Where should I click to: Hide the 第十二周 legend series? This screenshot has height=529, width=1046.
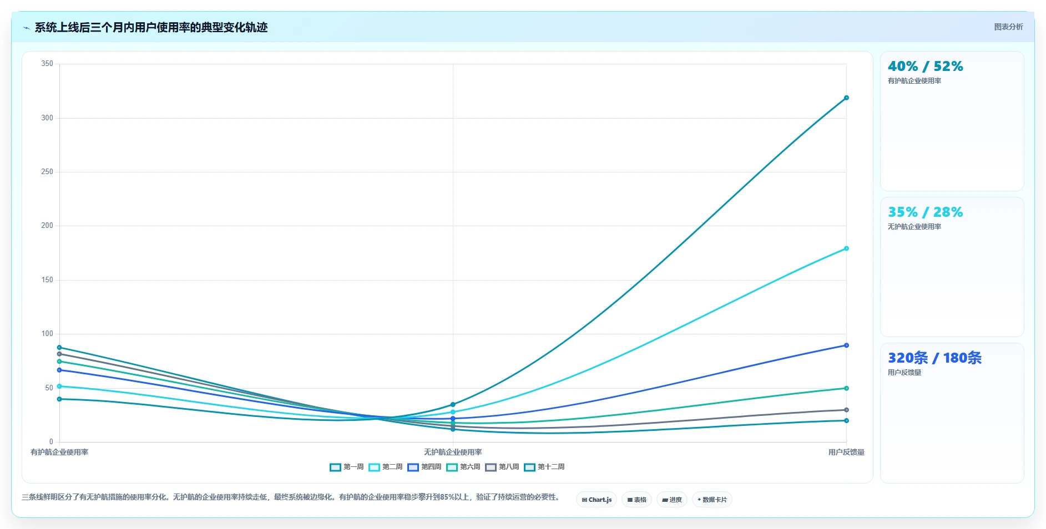544,467
